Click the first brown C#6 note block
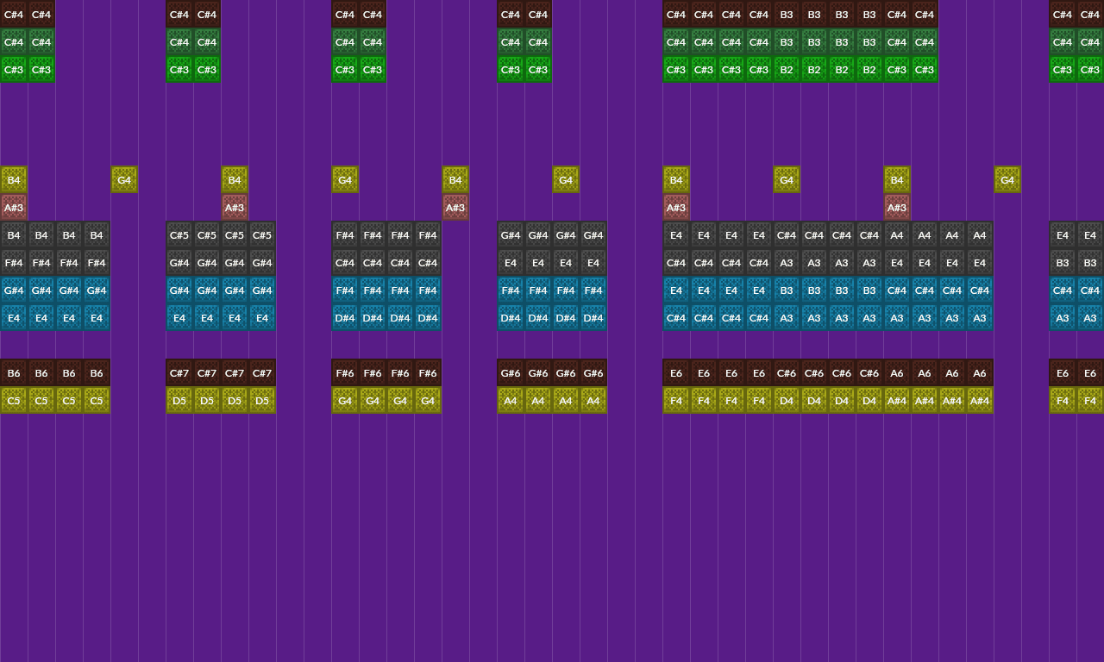Screen dimensions: 1104x662 pos(787,373)
